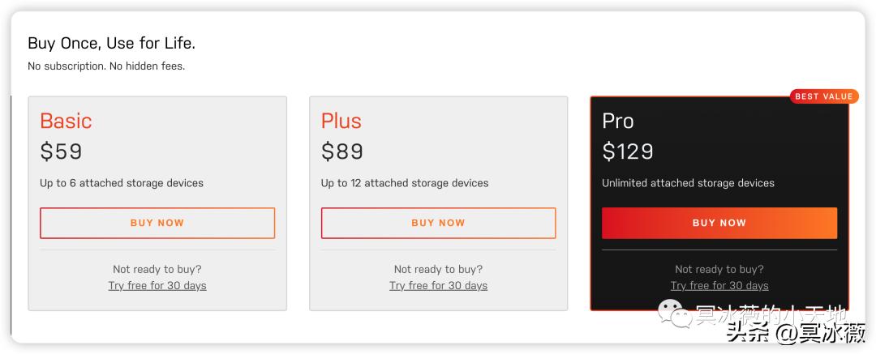Click the WeChat logo icon in the watermark
Image resolution: width=876 pixels, height=354 pixels.
(x=670, y=313)
